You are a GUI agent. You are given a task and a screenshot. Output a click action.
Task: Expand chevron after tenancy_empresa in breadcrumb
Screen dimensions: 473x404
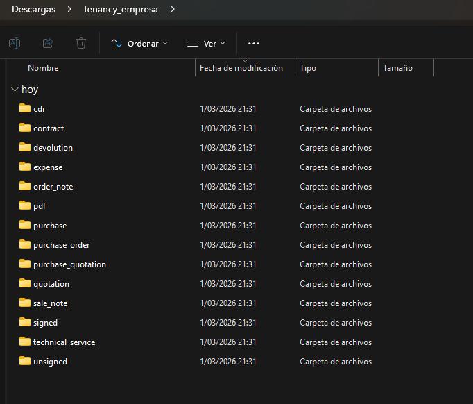173,10
